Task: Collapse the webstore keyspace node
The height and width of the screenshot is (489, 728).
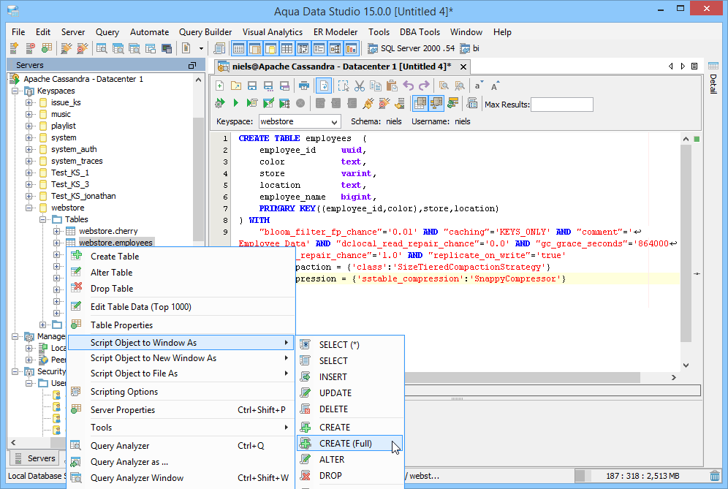Action: click(29, 208)
